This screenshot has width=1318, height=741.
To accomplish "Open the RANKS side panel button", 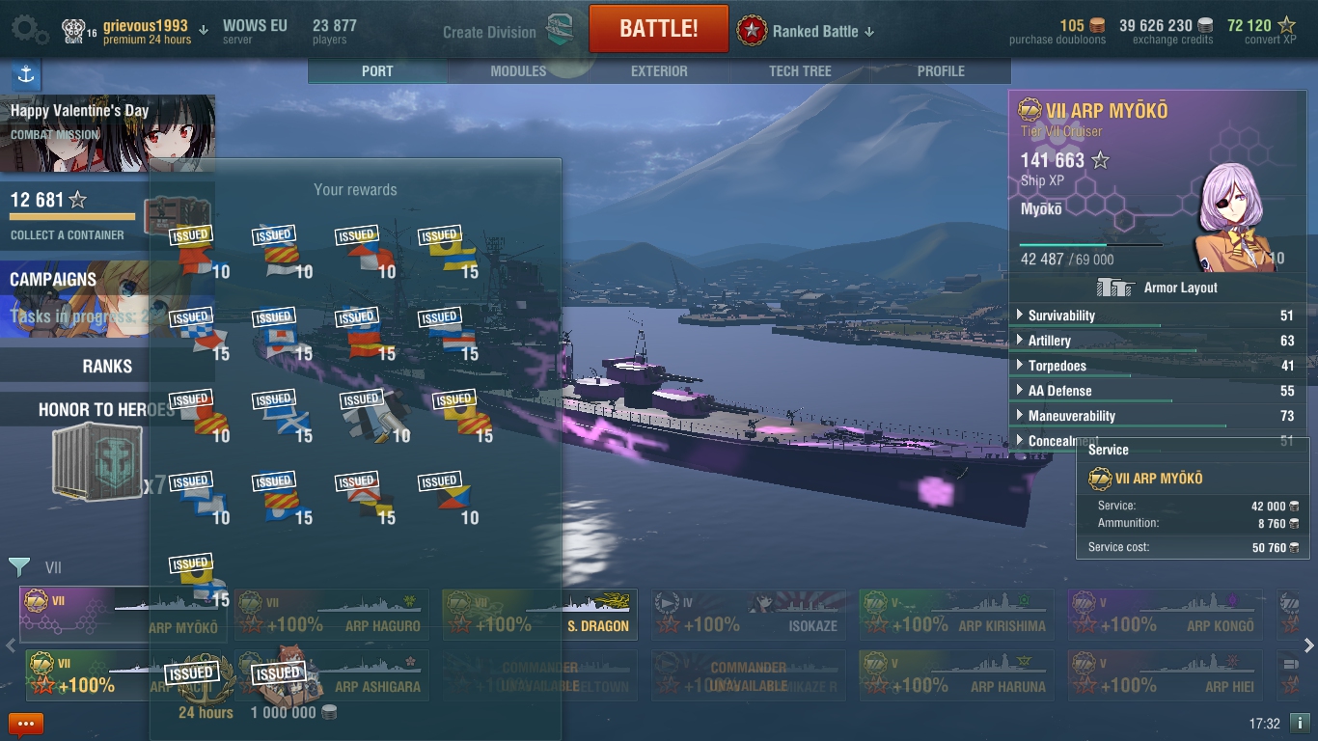I will 107,367.
